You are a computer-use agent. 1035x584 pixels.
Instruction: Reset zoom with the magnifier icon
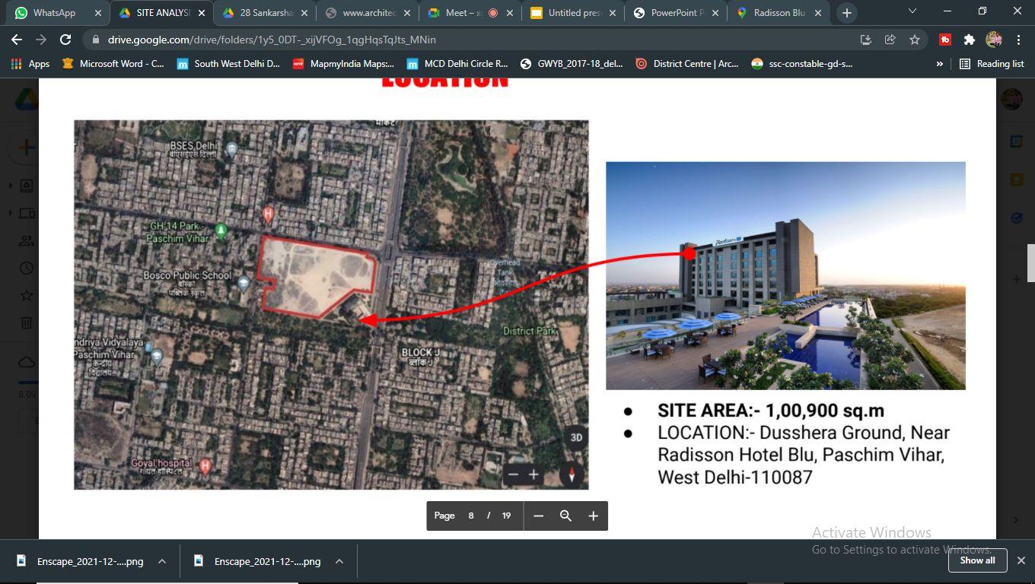pyautogui.click(x=565, y=516)
